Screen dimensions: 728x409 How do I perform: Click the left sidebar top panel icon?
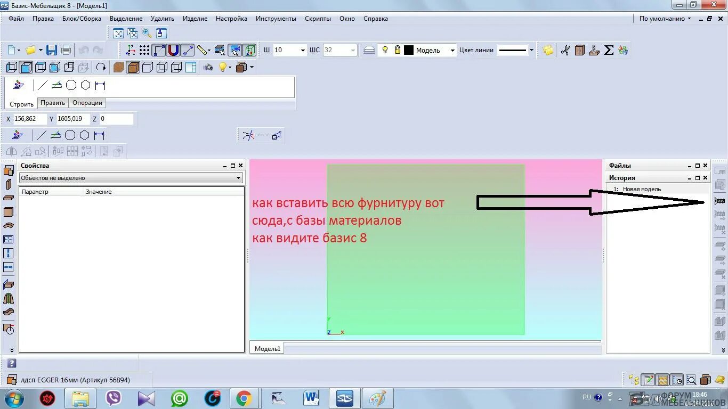(9, 170)
